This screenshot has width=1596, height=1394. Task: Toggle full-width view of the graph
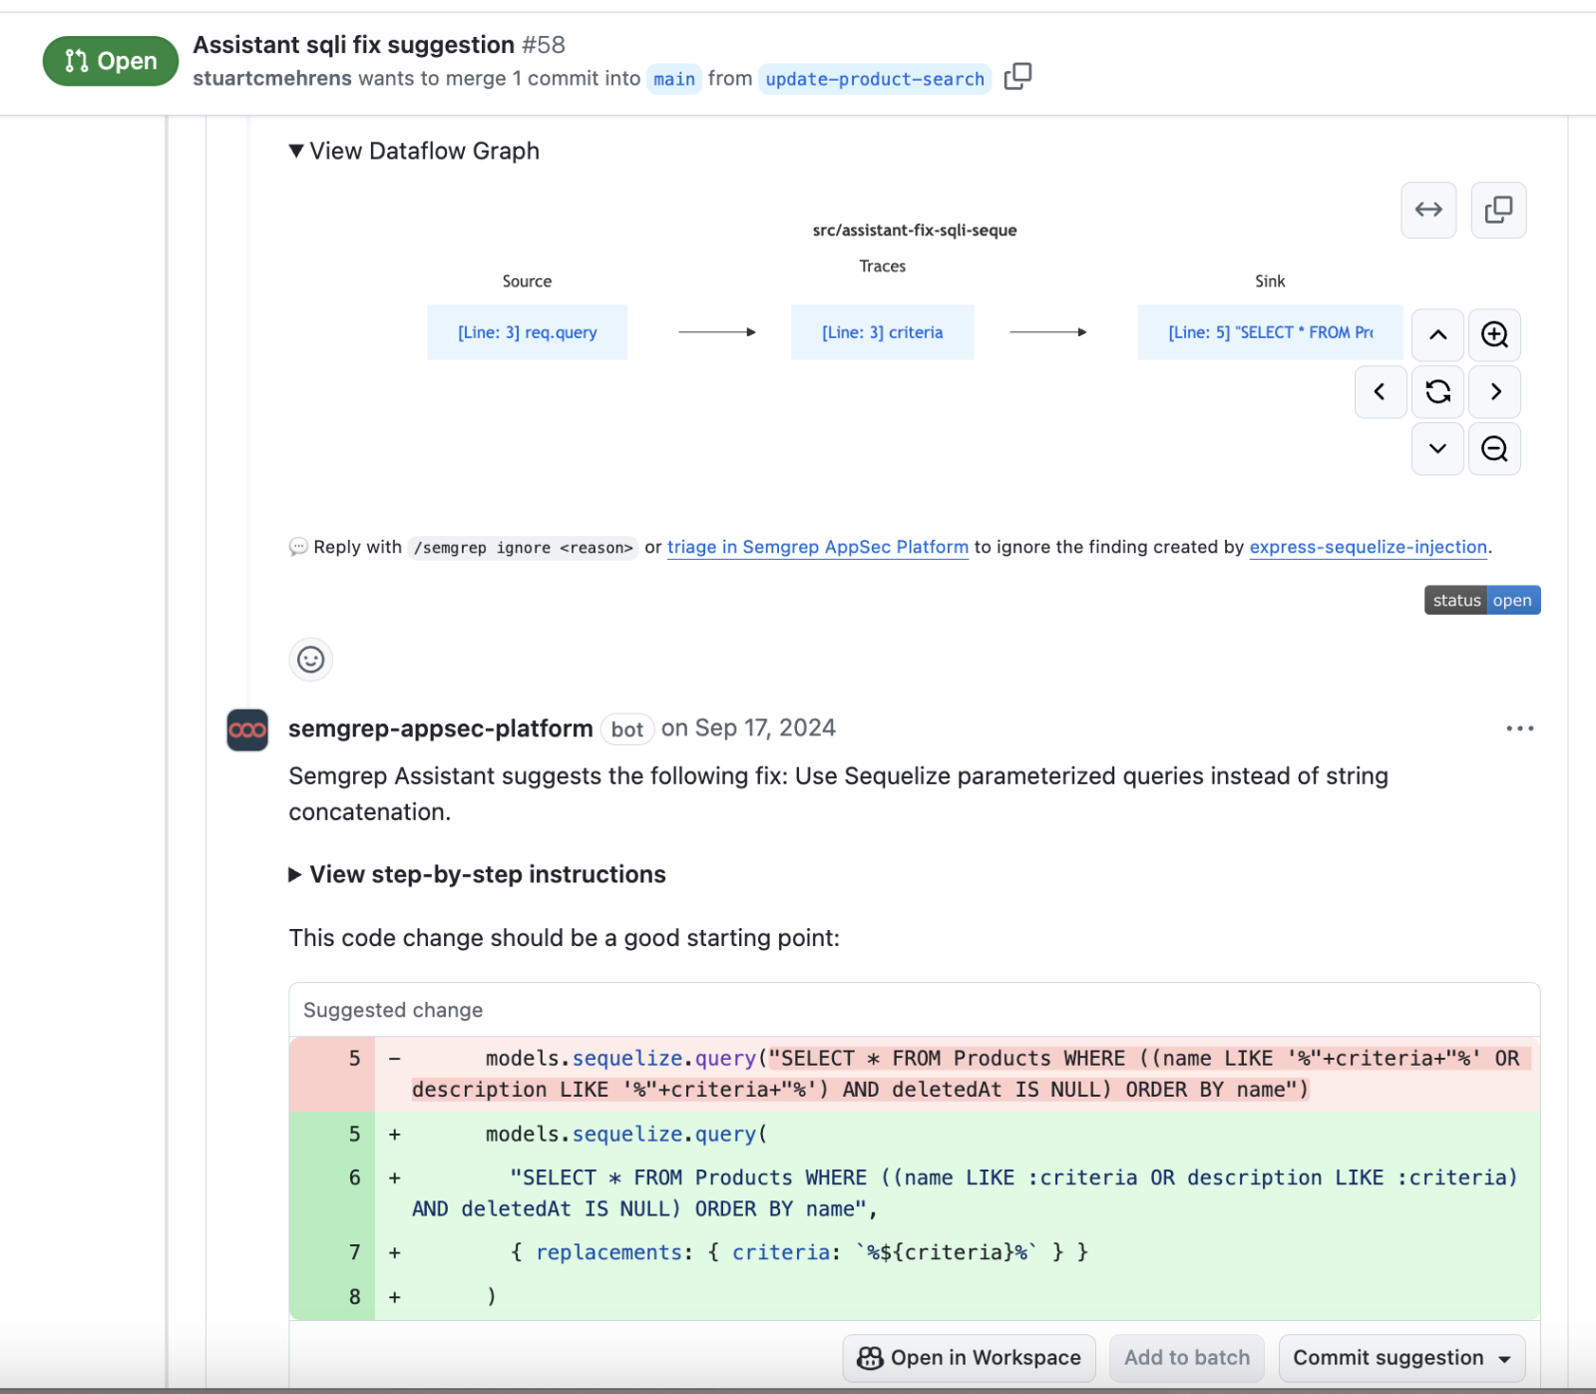1428,210
